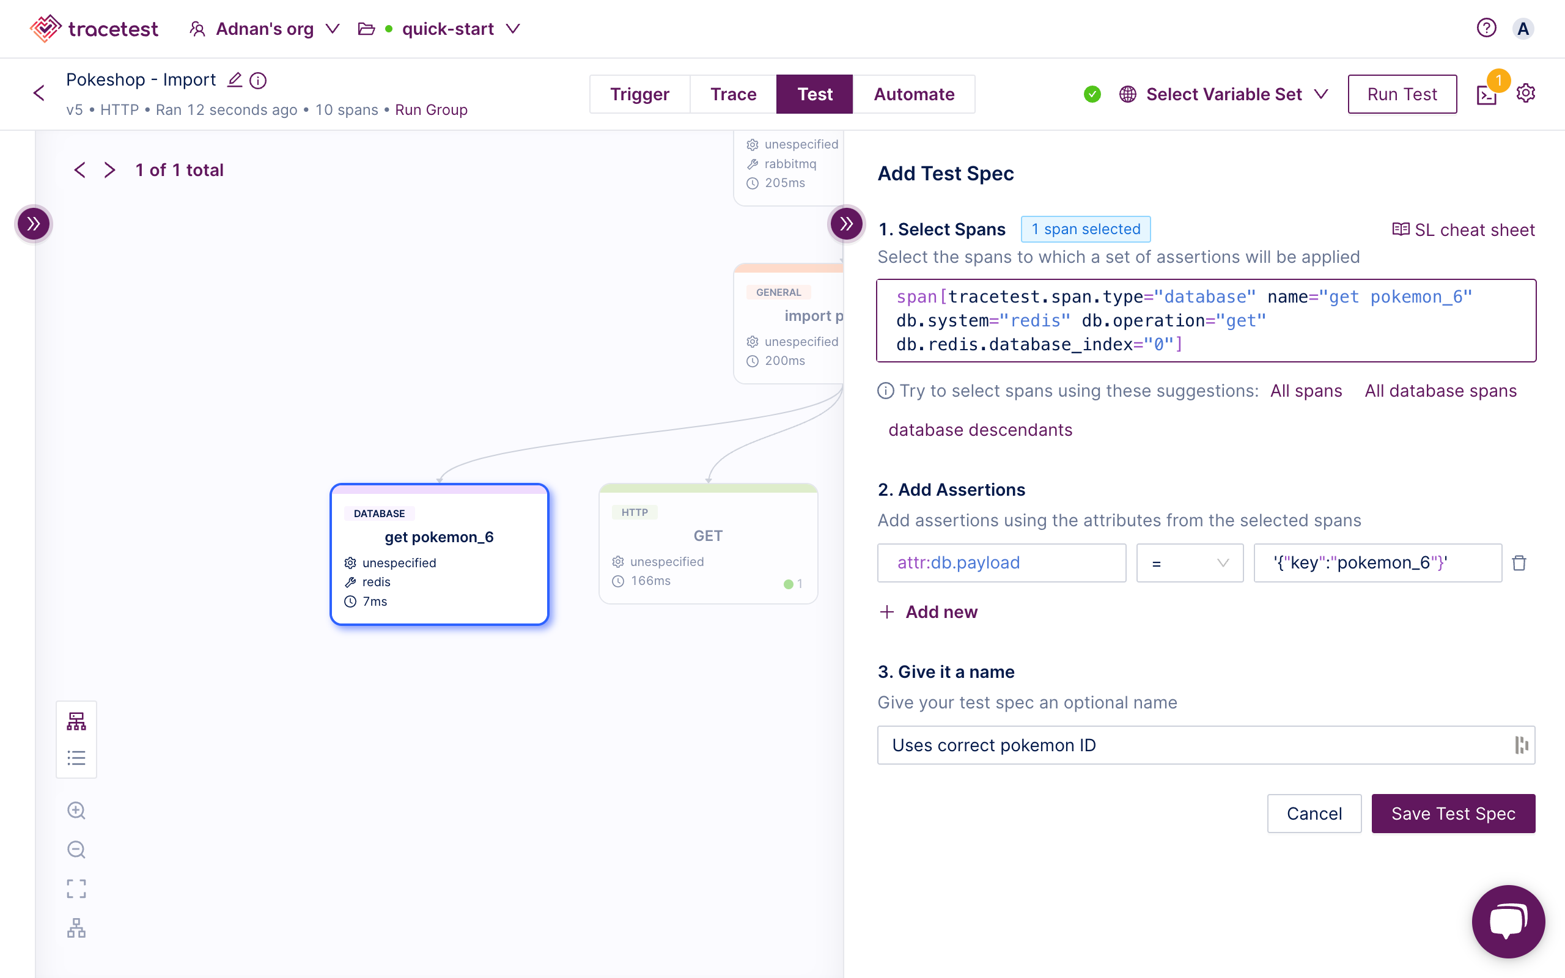1565x978 pixels.
Task: Click the green passed status check icon
Action: click(1092, 94)
